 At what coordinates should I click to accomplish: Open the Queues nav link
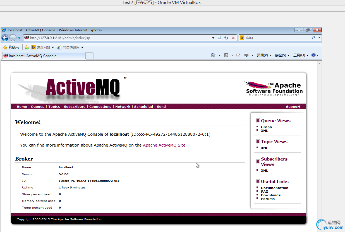coord(38,107)
